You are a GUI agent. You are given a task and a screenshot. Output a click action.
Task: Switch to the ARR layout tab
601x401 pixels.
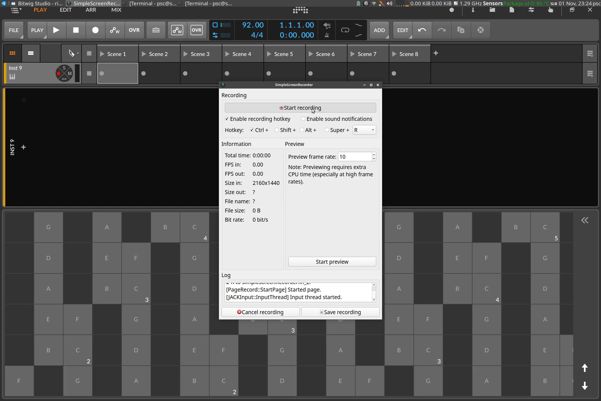(x=91, y=10)
